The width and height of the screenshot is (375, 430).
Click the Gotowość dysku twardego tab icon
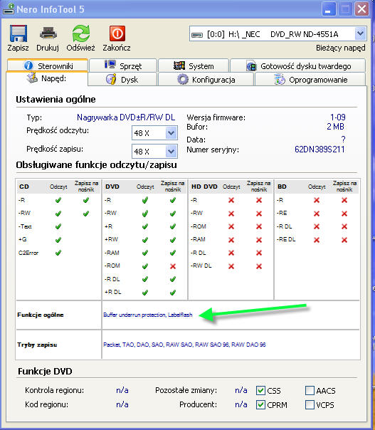[251, 66]
